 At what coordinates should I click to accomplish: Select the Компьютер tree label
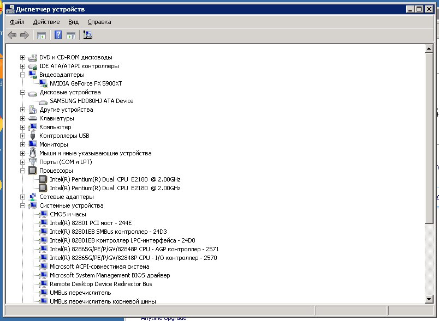(x=55, y=127)
